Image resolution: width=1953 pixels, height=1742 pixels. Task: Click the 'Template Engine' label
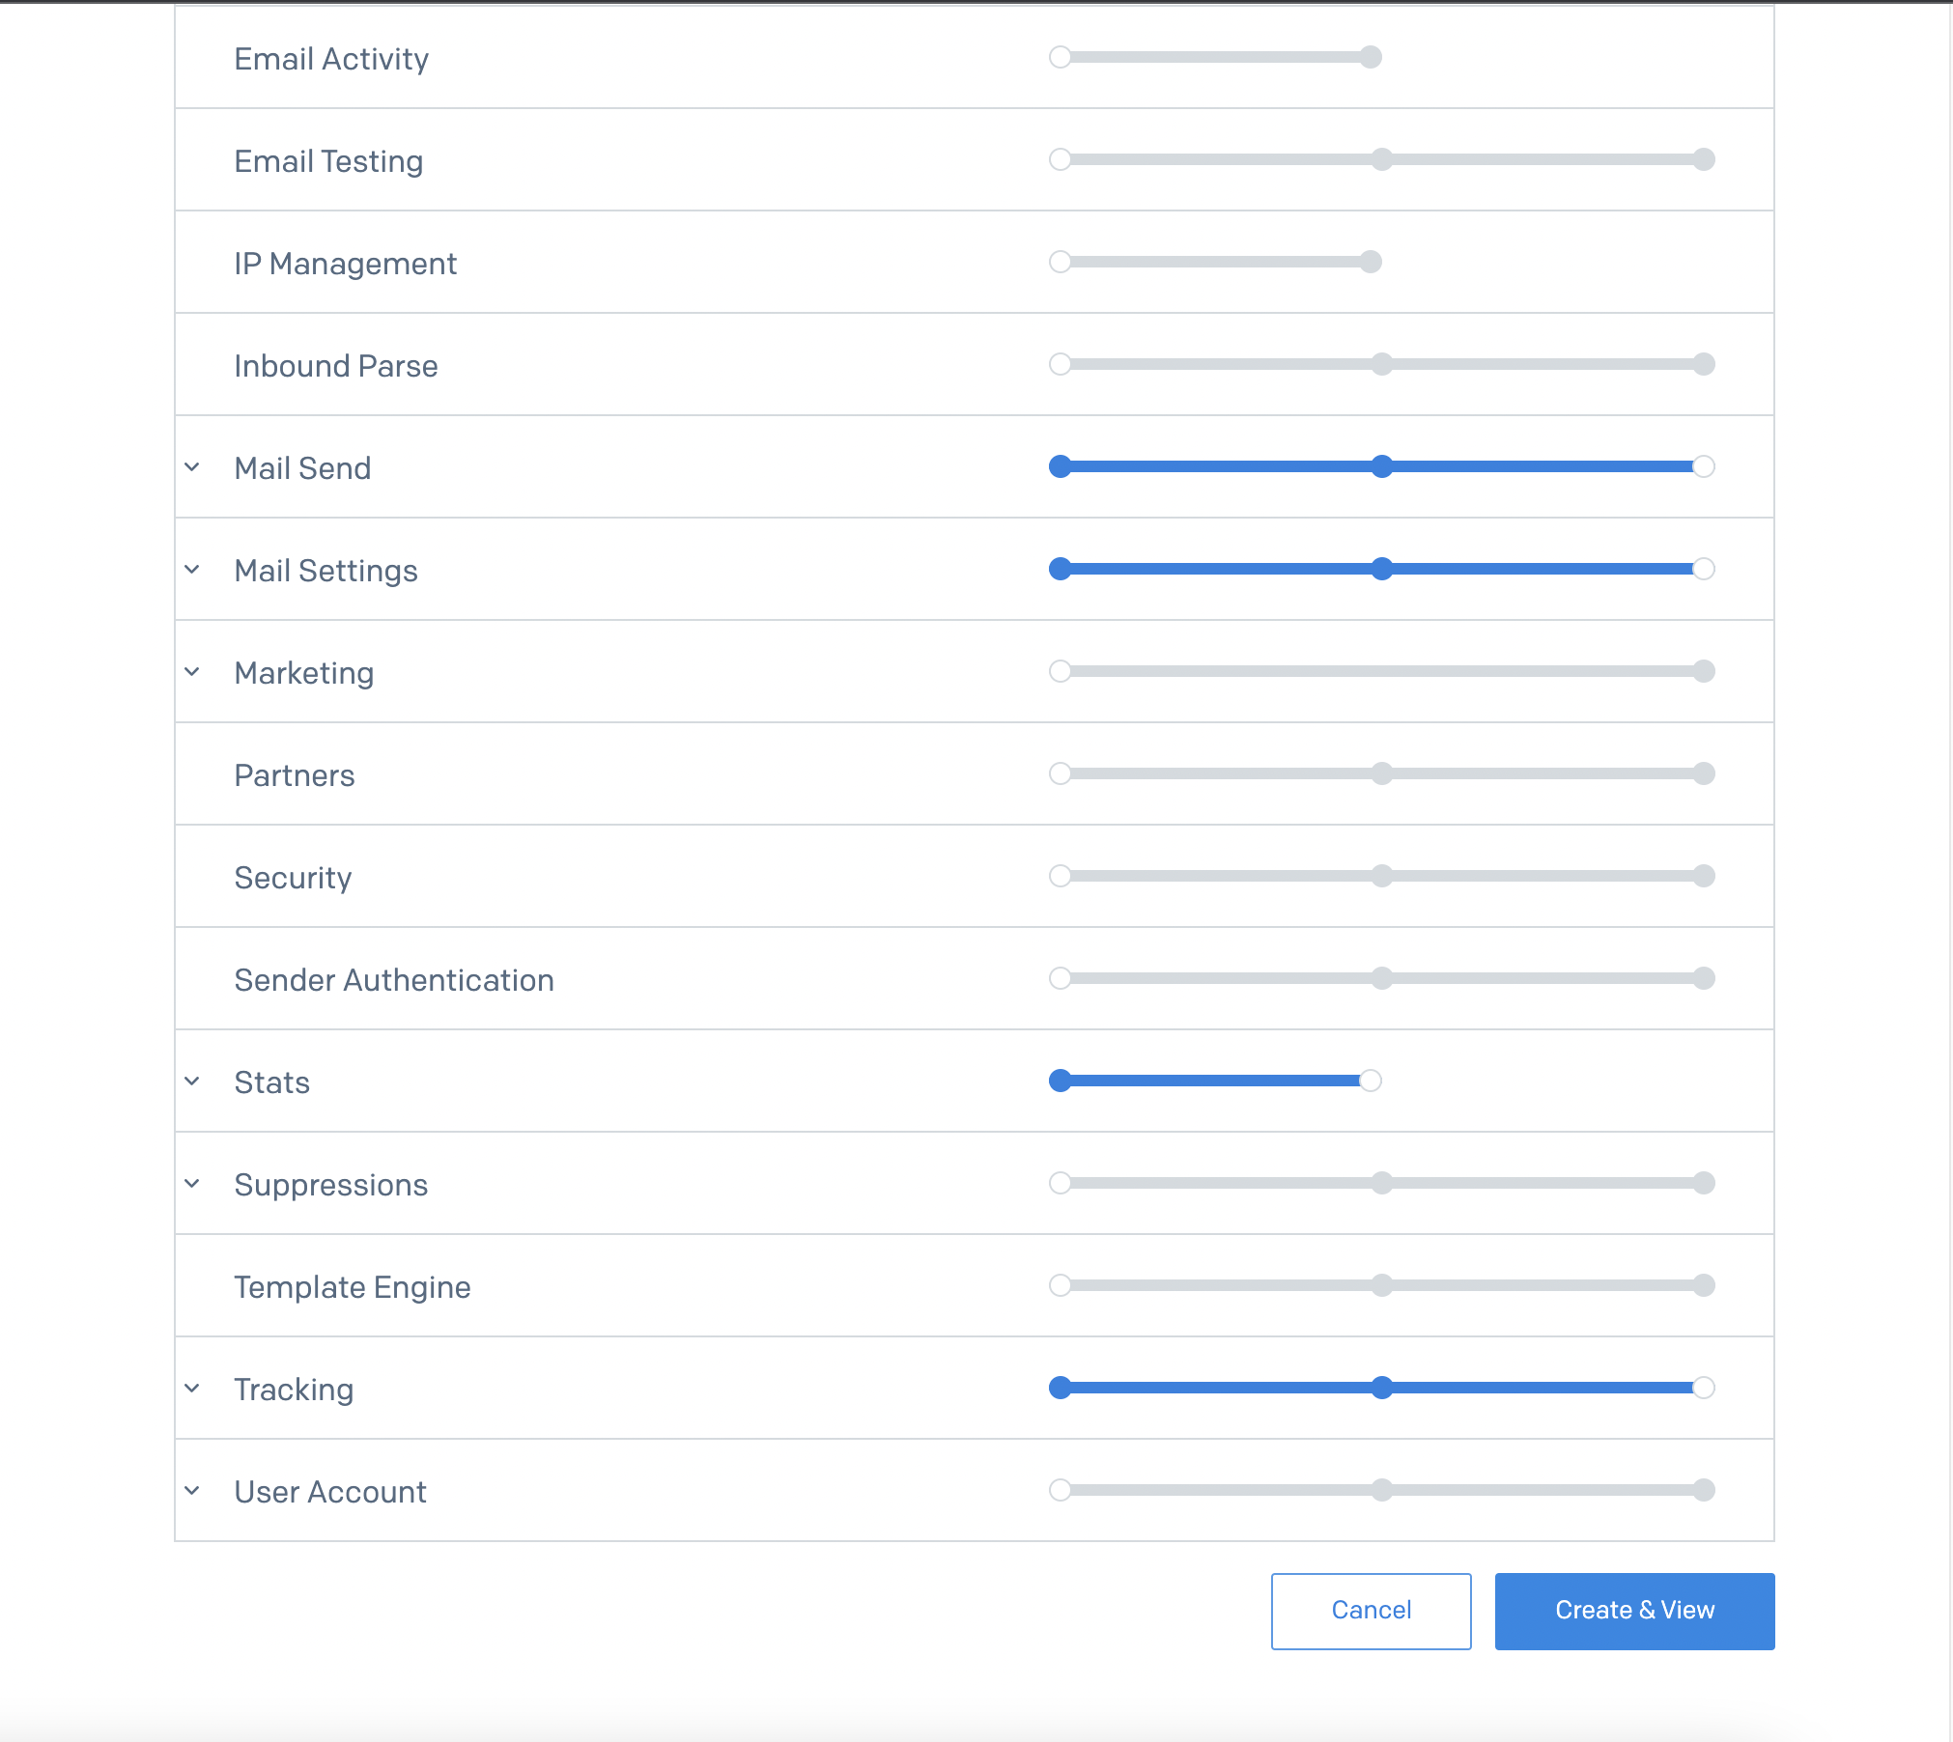353,1288
